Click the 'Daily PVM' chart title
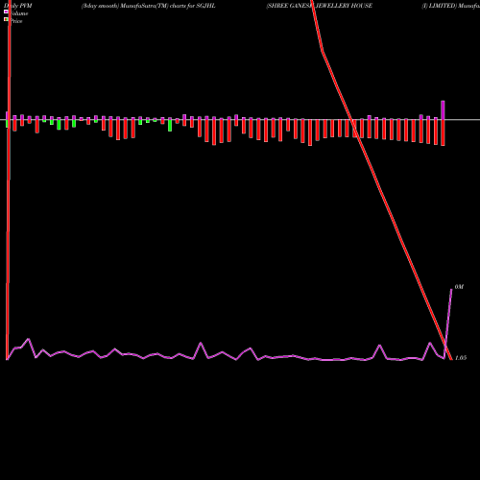The height and width of the screenshot is (480, 480). [18, 6]
